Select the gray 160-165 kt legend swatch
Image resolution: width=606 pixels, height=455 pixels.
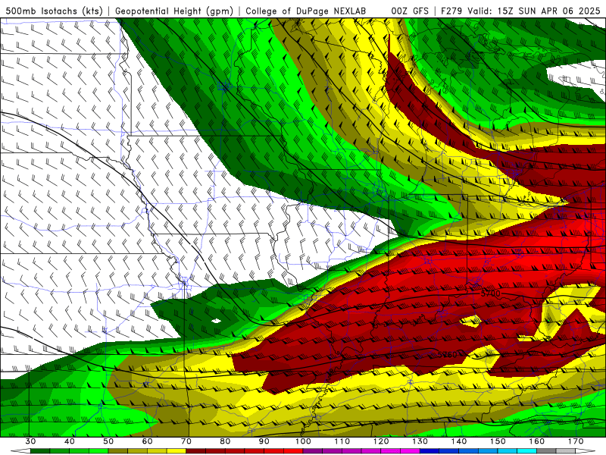(546, 451)
